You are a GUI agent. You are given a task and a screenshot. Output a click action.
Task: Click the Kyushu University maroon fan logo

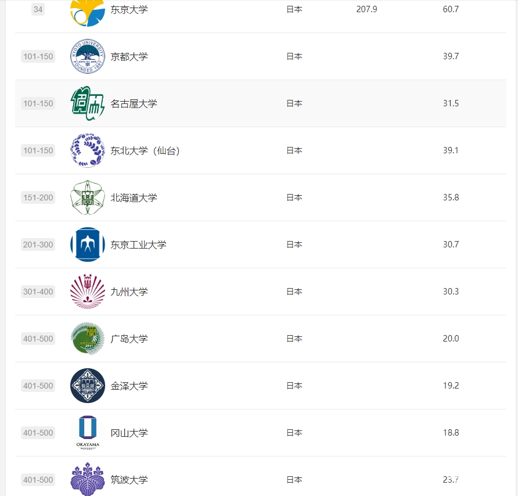coord(88,292)
